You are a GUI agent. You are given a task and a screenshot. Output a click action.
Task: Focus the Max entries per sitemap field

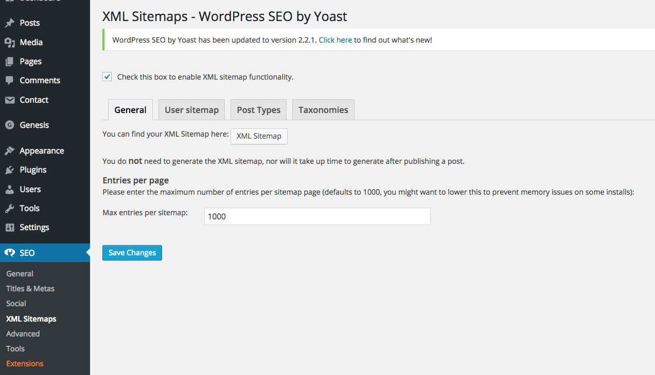point(317,216)
